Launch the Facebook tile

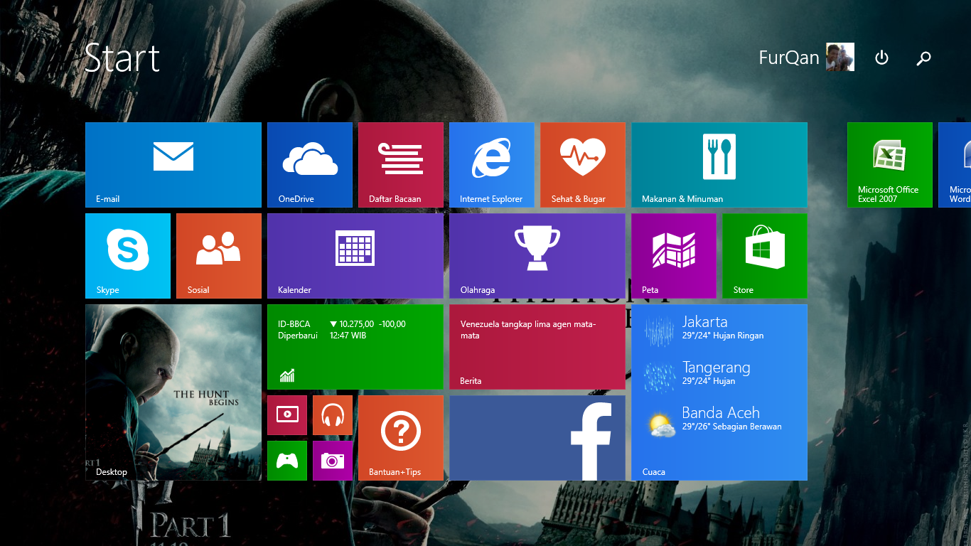(x=537, y=438)
